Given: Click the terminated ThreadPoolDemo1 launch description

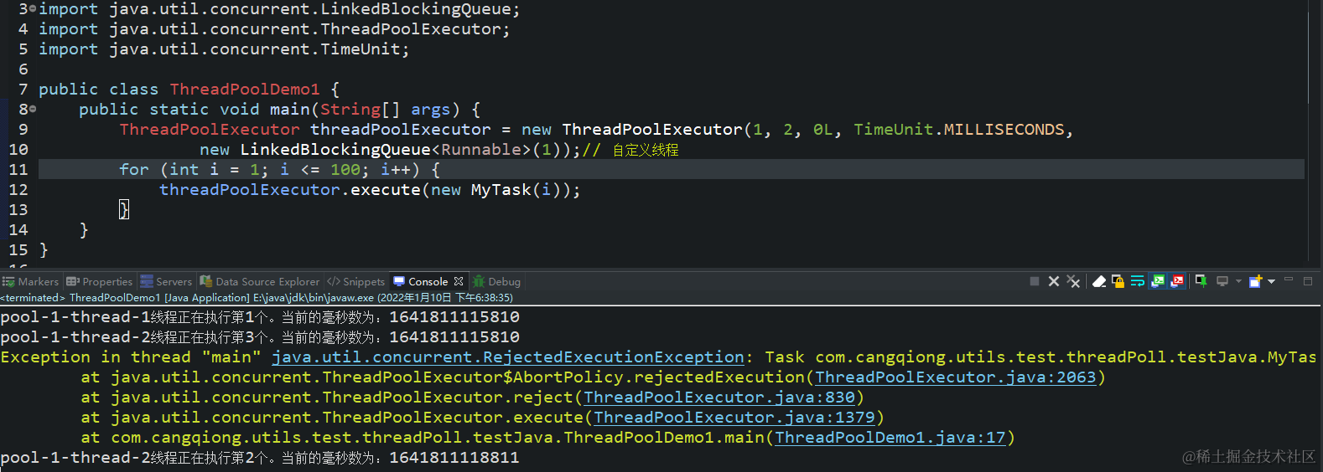Looking at the screenshot, I should pyautogui.click(x=257, y=297).
